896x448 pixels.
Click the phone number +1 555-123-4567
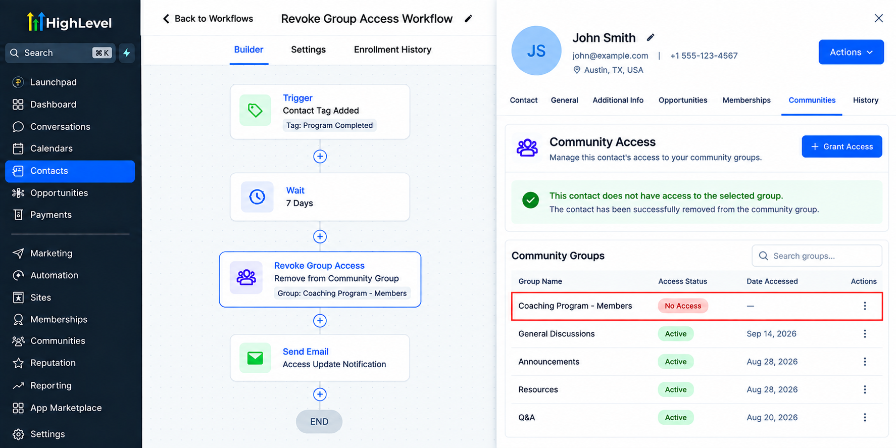coord(704,56)
